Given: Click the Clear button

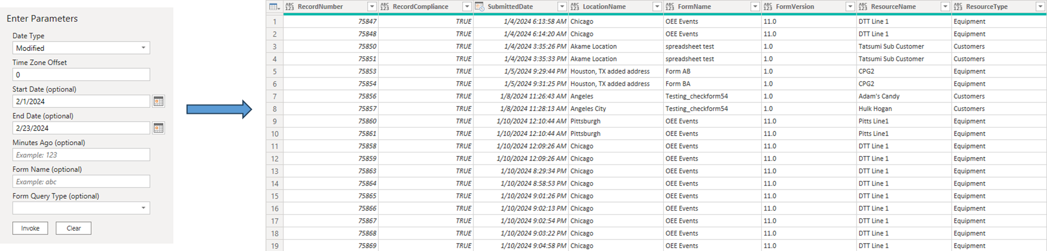Looking at the screenshot, I should 74,228.
